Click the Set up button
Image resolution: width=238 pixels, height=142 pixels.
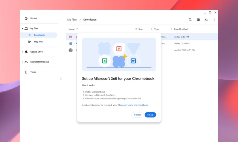point(150,115)
